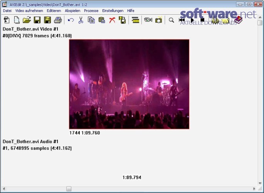Image resolution: width=264 pixels, height=193 pixels.
Task: Start video capture with the camcorder icon
Action: (x=148, y=20)
